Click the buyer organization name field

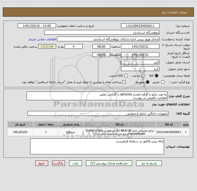pos(102,33)
